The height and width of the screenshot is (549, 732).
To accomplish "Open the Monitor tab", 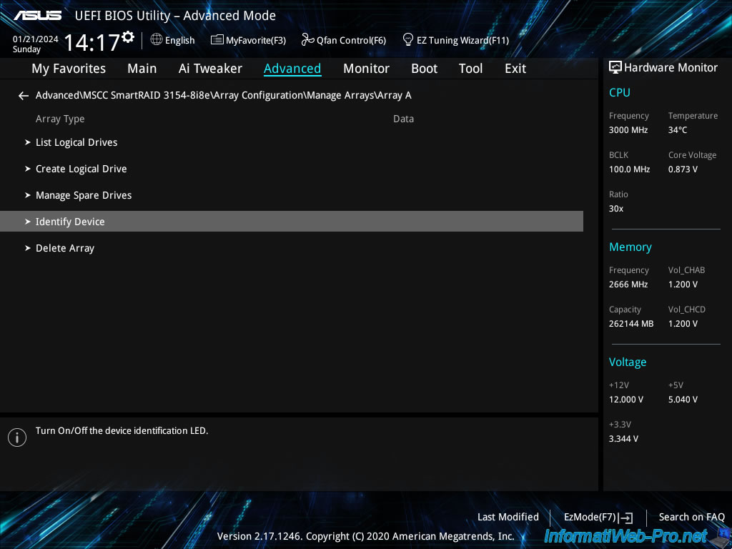I will tap(366, 69).
